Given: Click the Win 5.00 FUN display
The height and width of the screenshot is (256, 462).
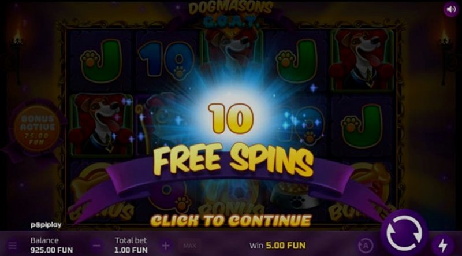Looking at the screenshot, I should [278, 246].
